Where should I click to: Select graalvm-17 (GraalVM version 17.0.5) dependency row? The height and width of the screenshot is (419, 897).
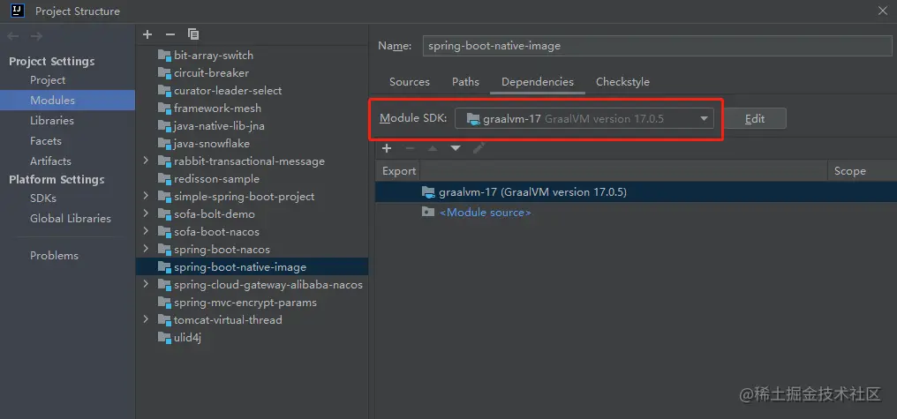click(x=637, y=192)
